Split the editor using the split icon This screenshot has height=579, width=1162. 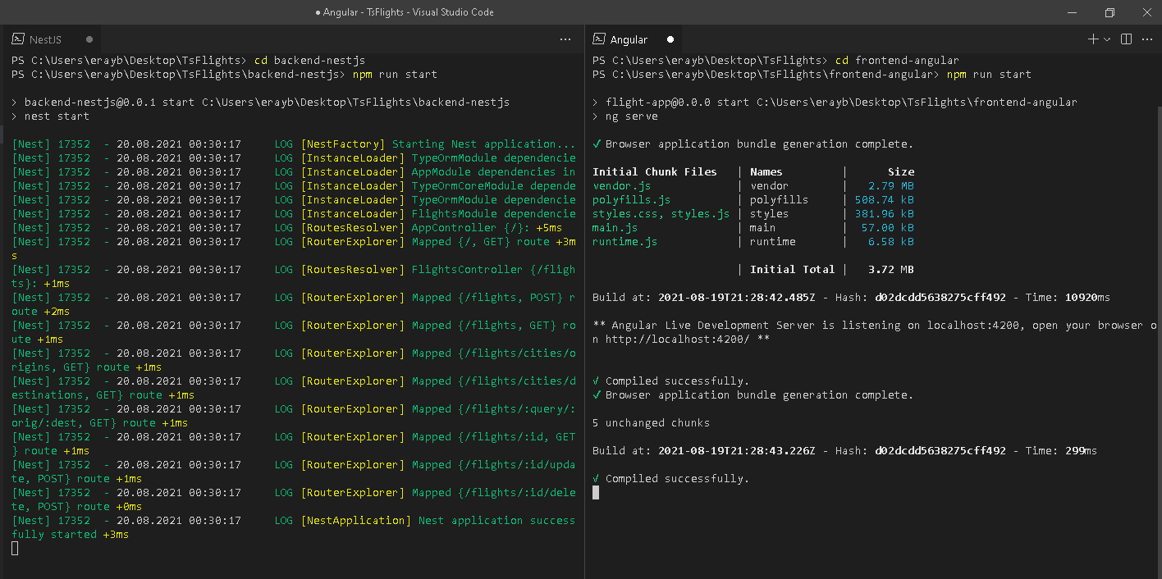1127,39
